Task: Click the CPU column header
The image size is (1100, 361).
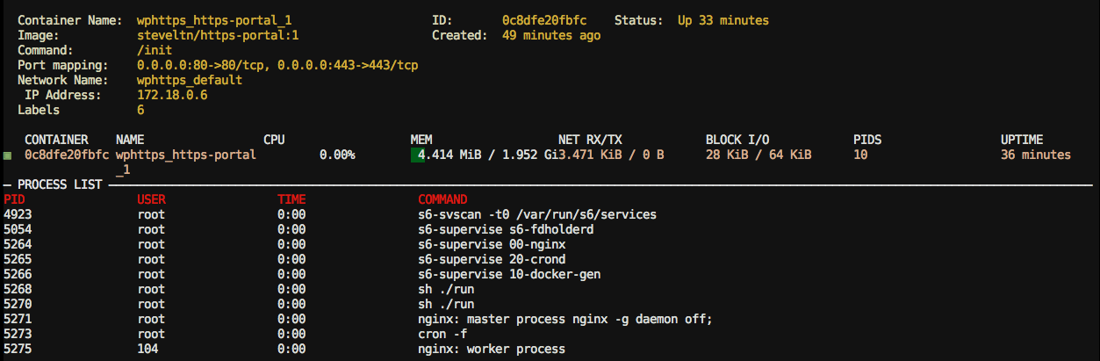Action: pos(274,140)
